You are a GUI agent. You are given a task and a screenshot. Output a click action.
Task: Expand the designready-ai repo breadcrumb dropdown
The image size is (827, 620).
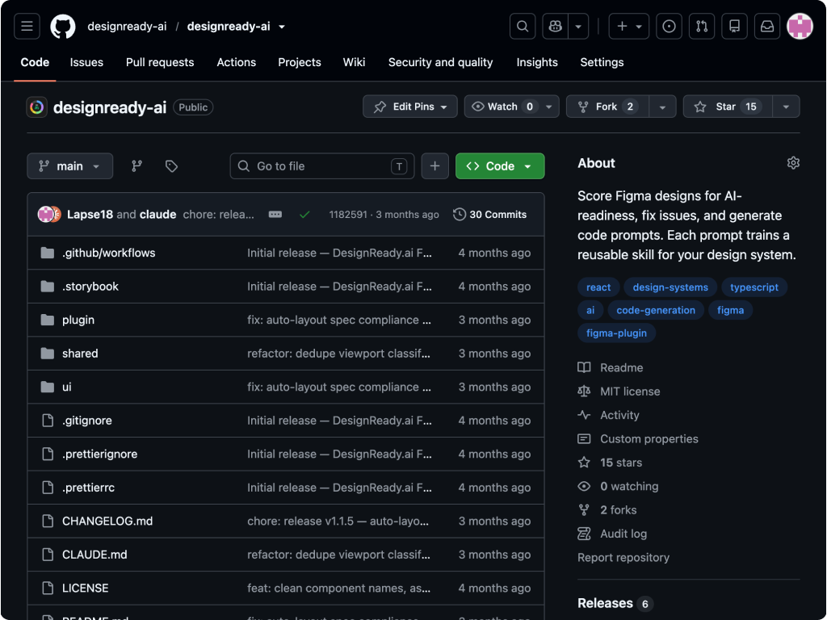click(x=282, y=27)
